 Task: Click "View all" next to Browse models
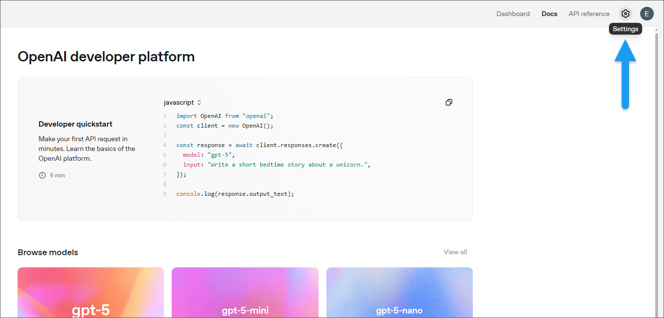click(x=455, y=252)
